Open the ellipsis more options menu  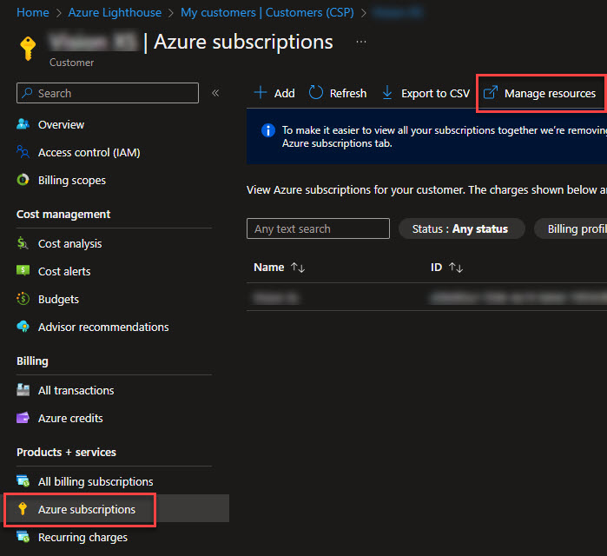(360, 42)
